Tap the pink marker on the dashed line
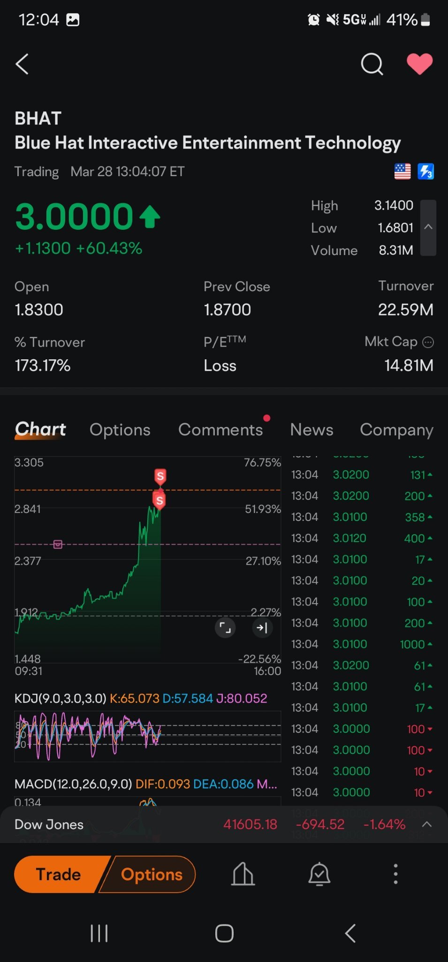The height and width of the screenshot is (962, 448). point(58,544)
